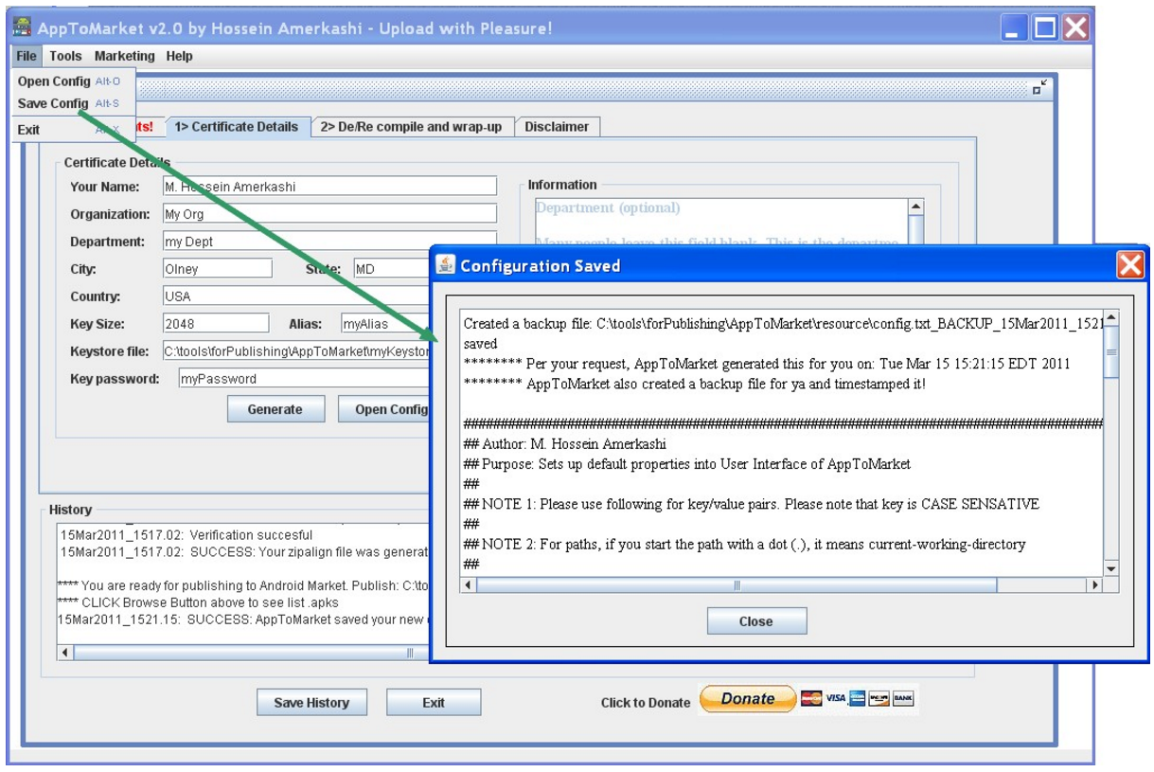Click the 'Click to Donate' label
This screenshot has width=1154, height=772.
pyautogui.click(x=646, y=703)
